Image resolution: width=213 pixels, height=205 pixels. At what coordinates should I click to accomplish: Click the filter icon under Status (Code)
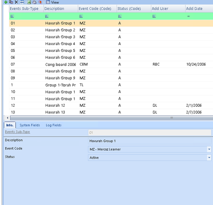point(120,16)
